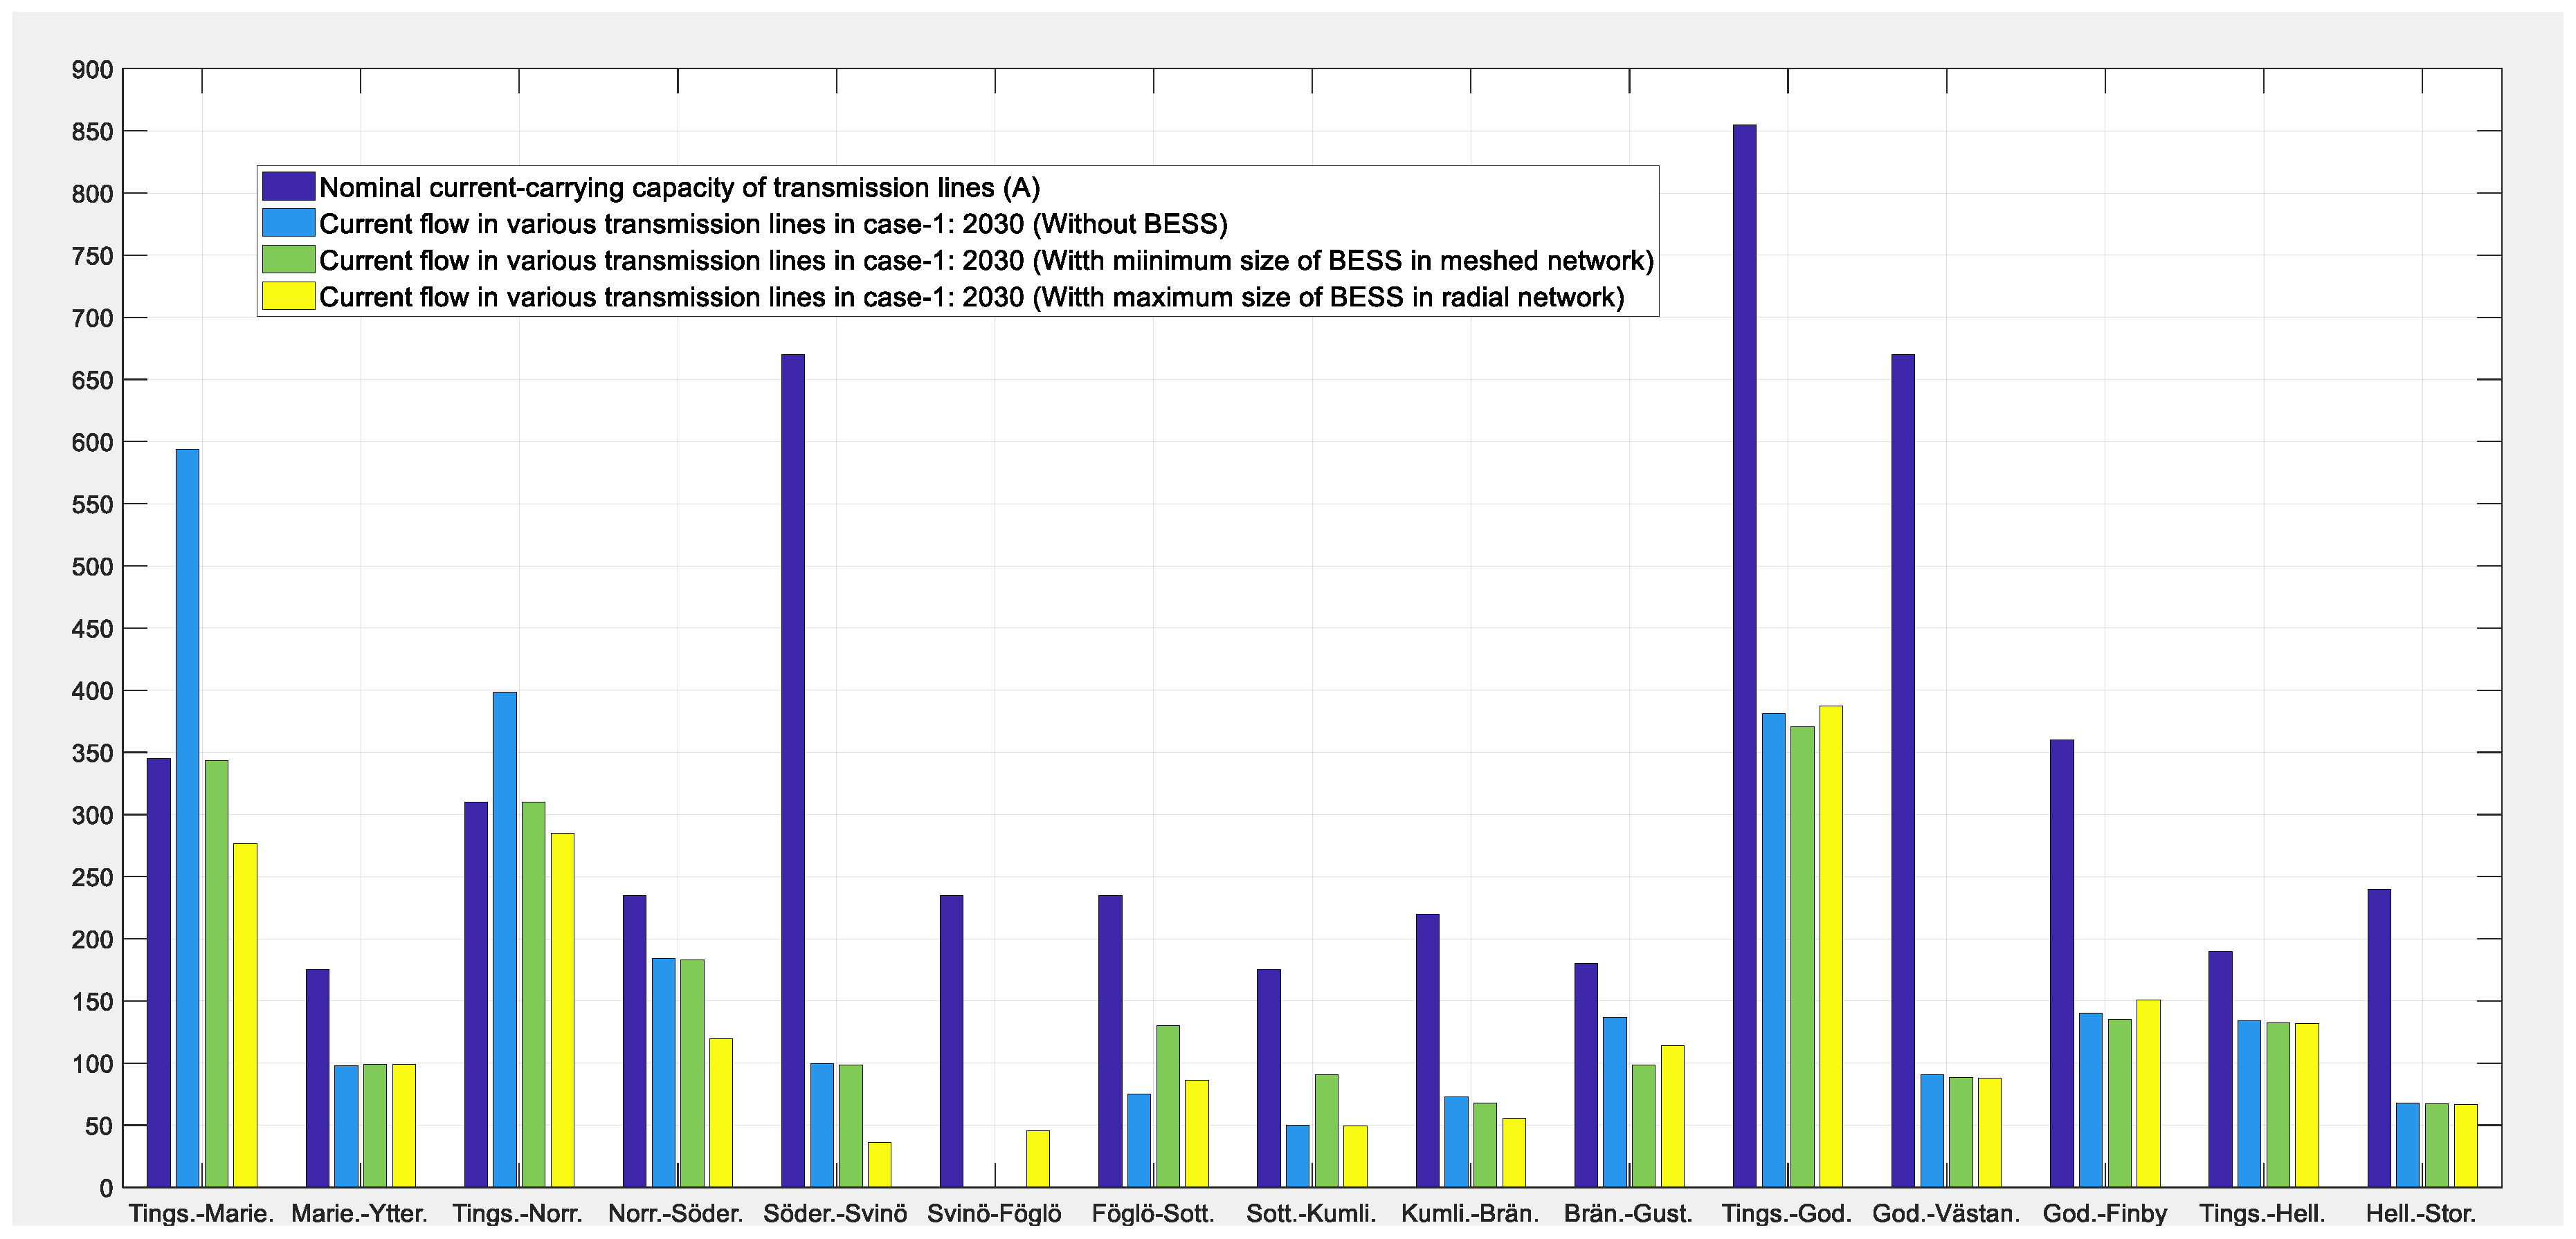
Task: Click the 'Kumli.-Brän.' x-axis label
Action: click(1470, 1214)
